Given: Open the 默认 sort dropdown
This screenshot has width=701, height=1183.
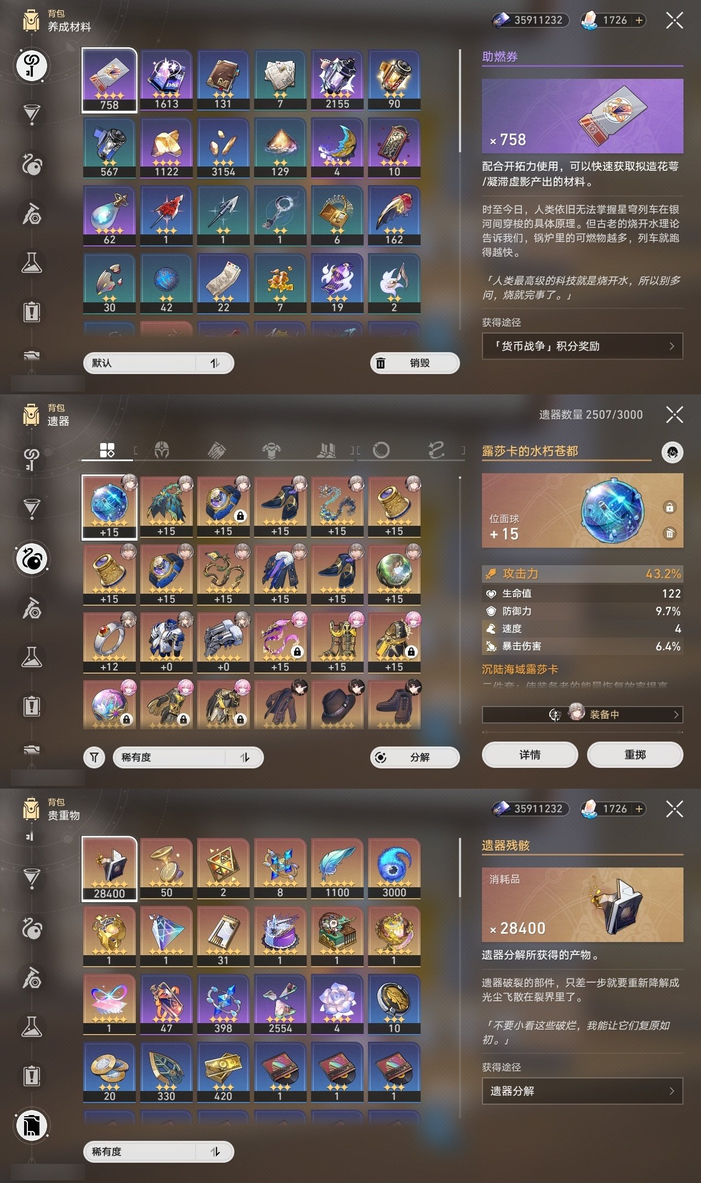Looking at the screenshot, I should pos(159,363).
